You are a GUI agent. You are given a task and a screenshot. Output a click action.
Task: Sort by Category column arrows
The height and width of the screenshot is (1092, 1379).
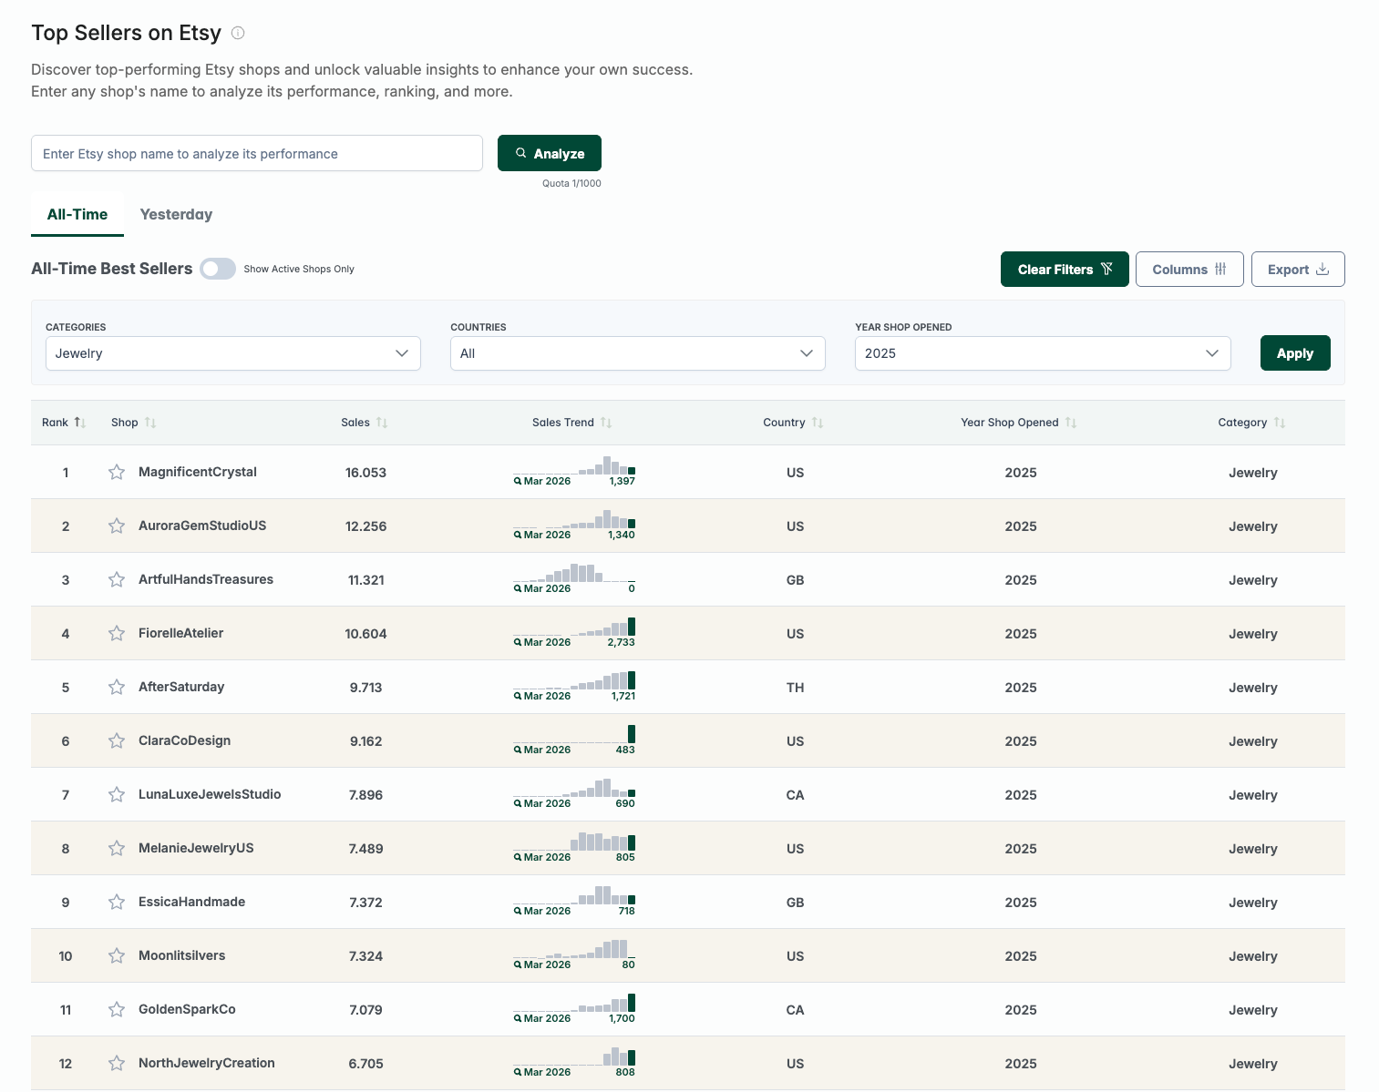[1280, 423]
